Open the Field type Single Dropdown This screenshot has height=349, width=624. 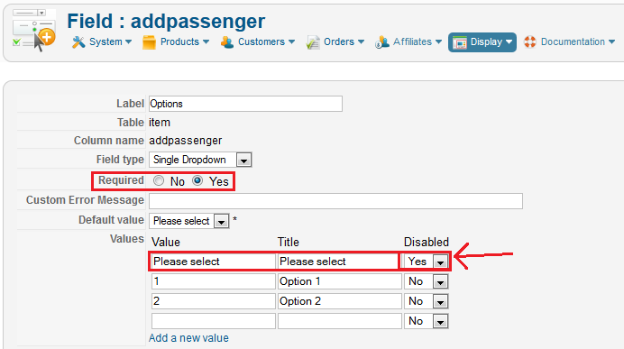click(200, 160)
